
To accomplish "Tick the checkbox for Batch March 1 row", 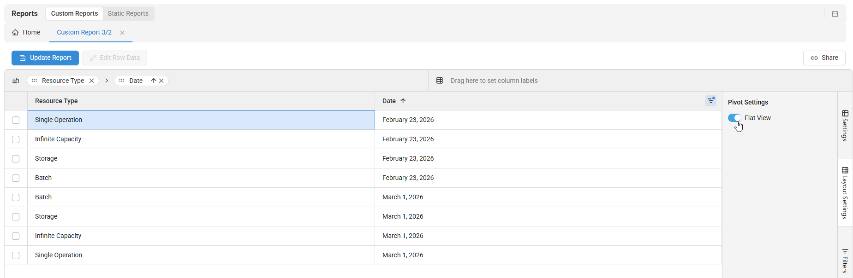I will [x=16, y=197].
